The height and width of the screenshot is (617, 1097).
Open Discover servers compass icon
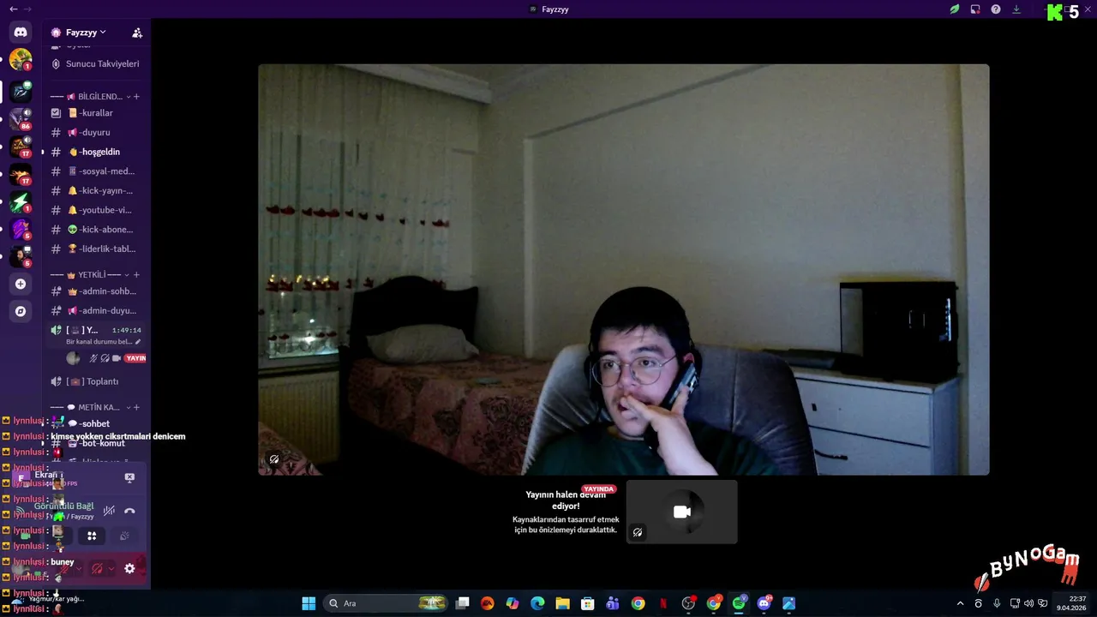point(21,311)
